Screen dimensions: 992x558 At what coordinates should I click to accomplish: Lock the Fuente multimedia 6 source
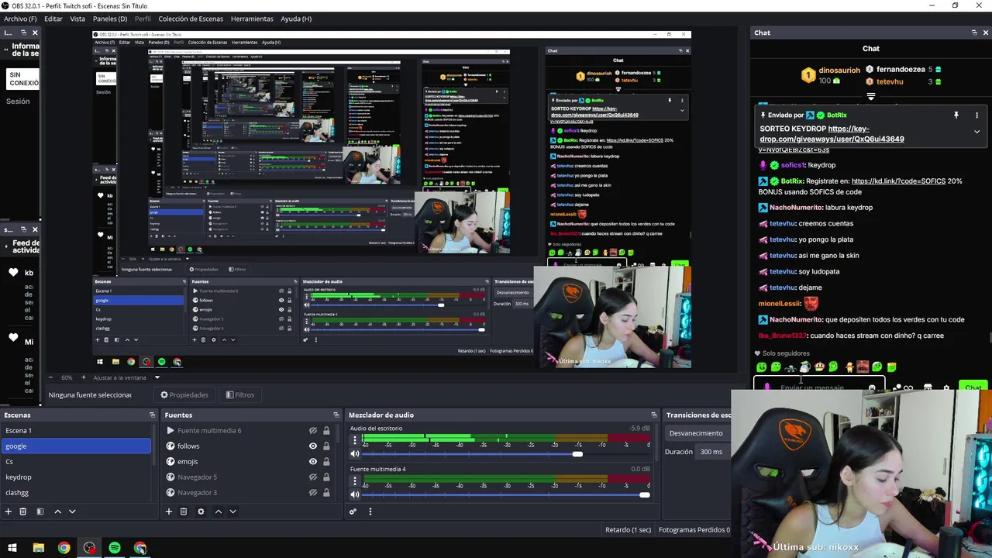point(326,431)
